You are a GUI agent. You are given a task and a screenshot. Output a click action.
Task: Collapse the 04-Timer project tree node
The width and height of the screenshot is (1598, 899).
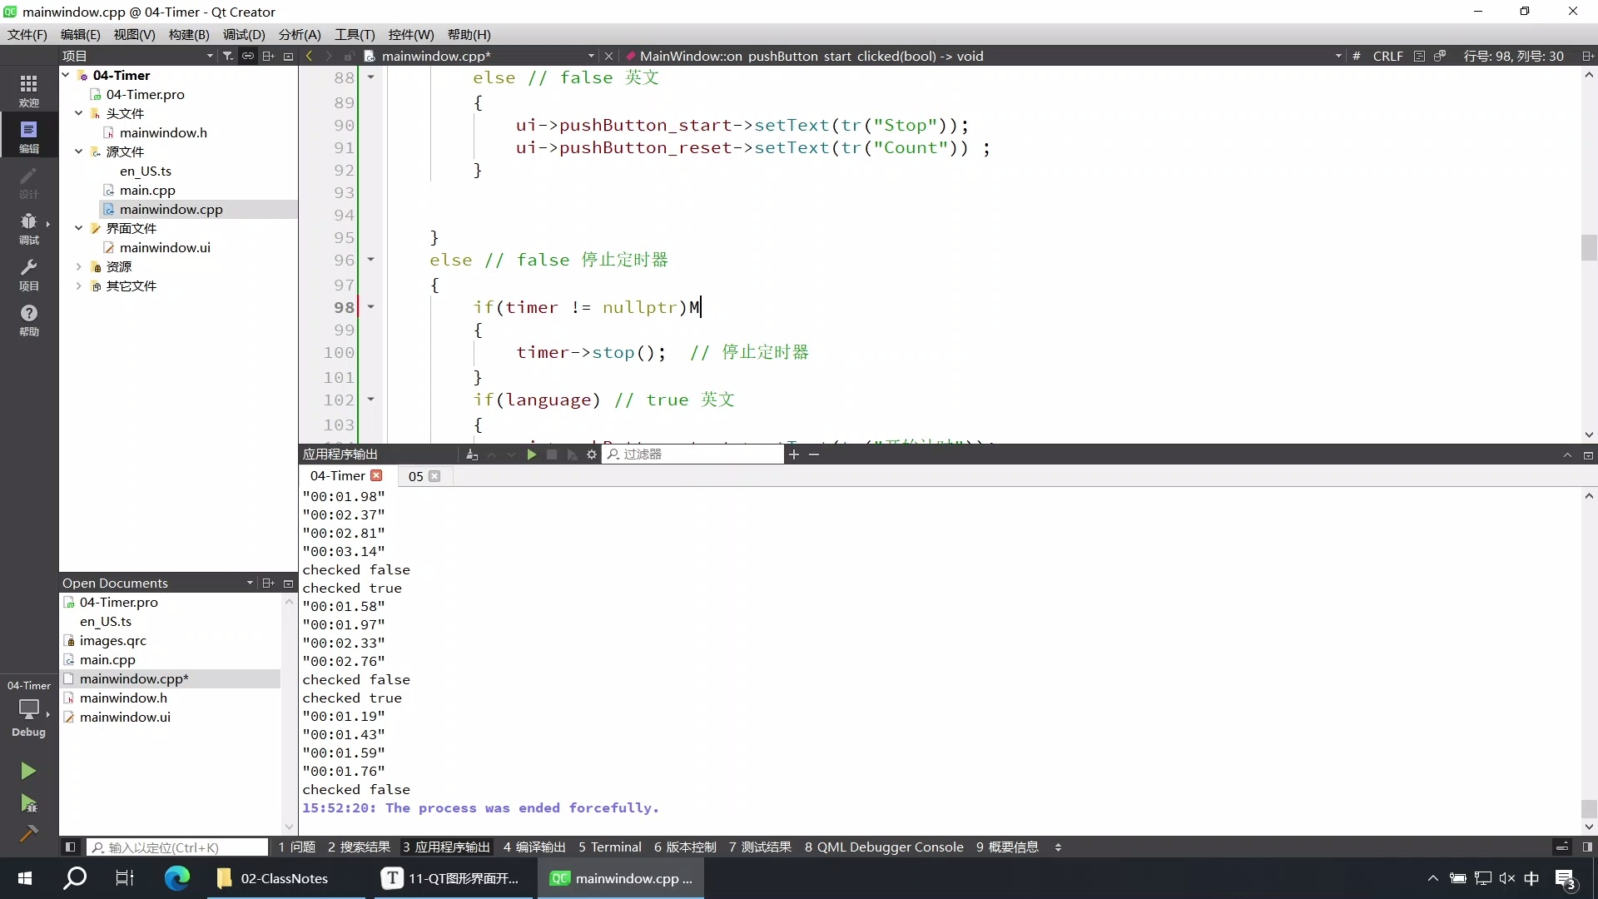[66, 75]
